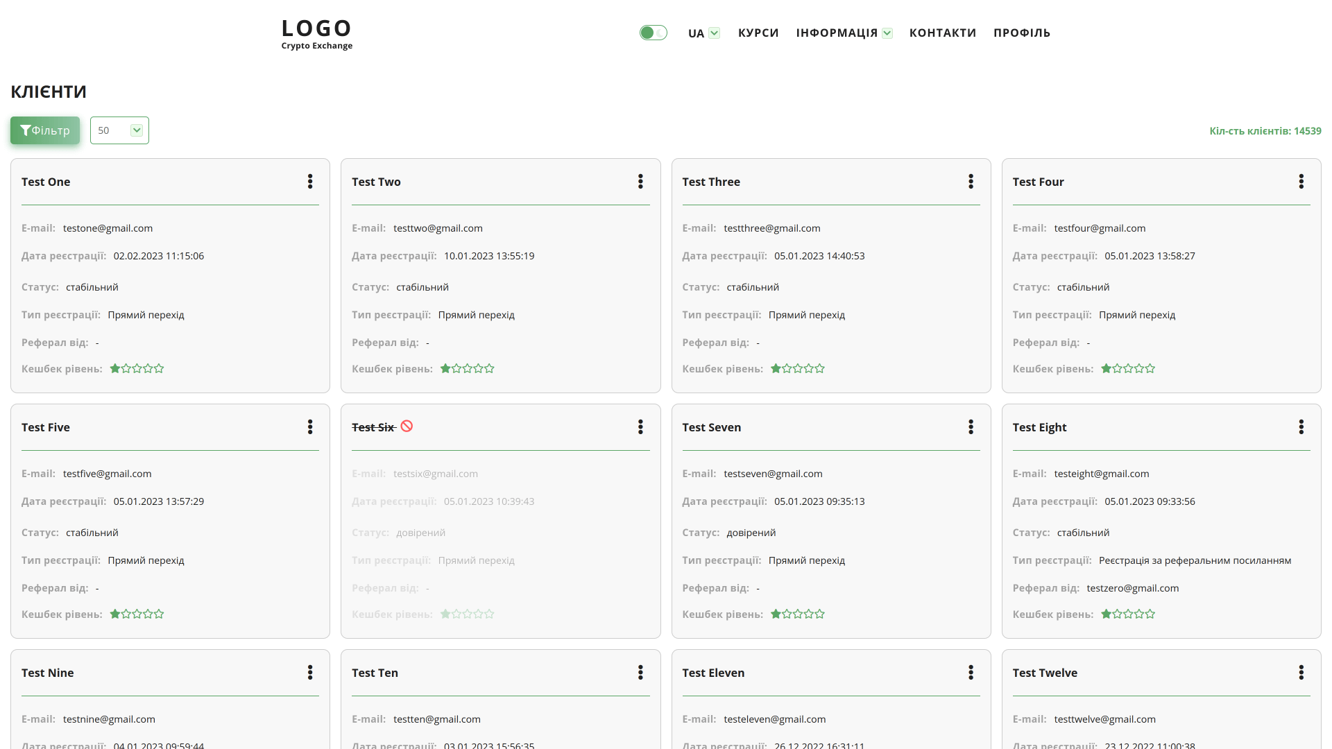1332x749 pixels.
Task: Click email testten@gmail.com
Action: tap(436, 719)
